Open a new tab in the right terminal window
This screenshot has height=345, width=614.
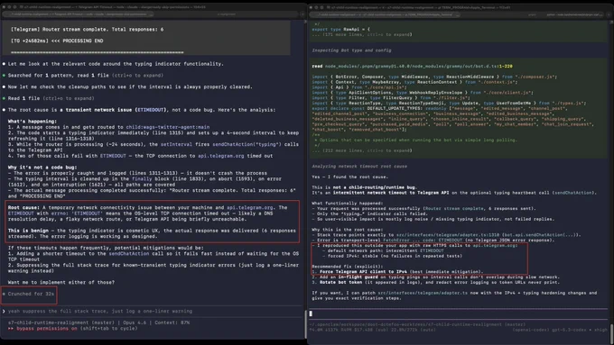click(609, 14)
